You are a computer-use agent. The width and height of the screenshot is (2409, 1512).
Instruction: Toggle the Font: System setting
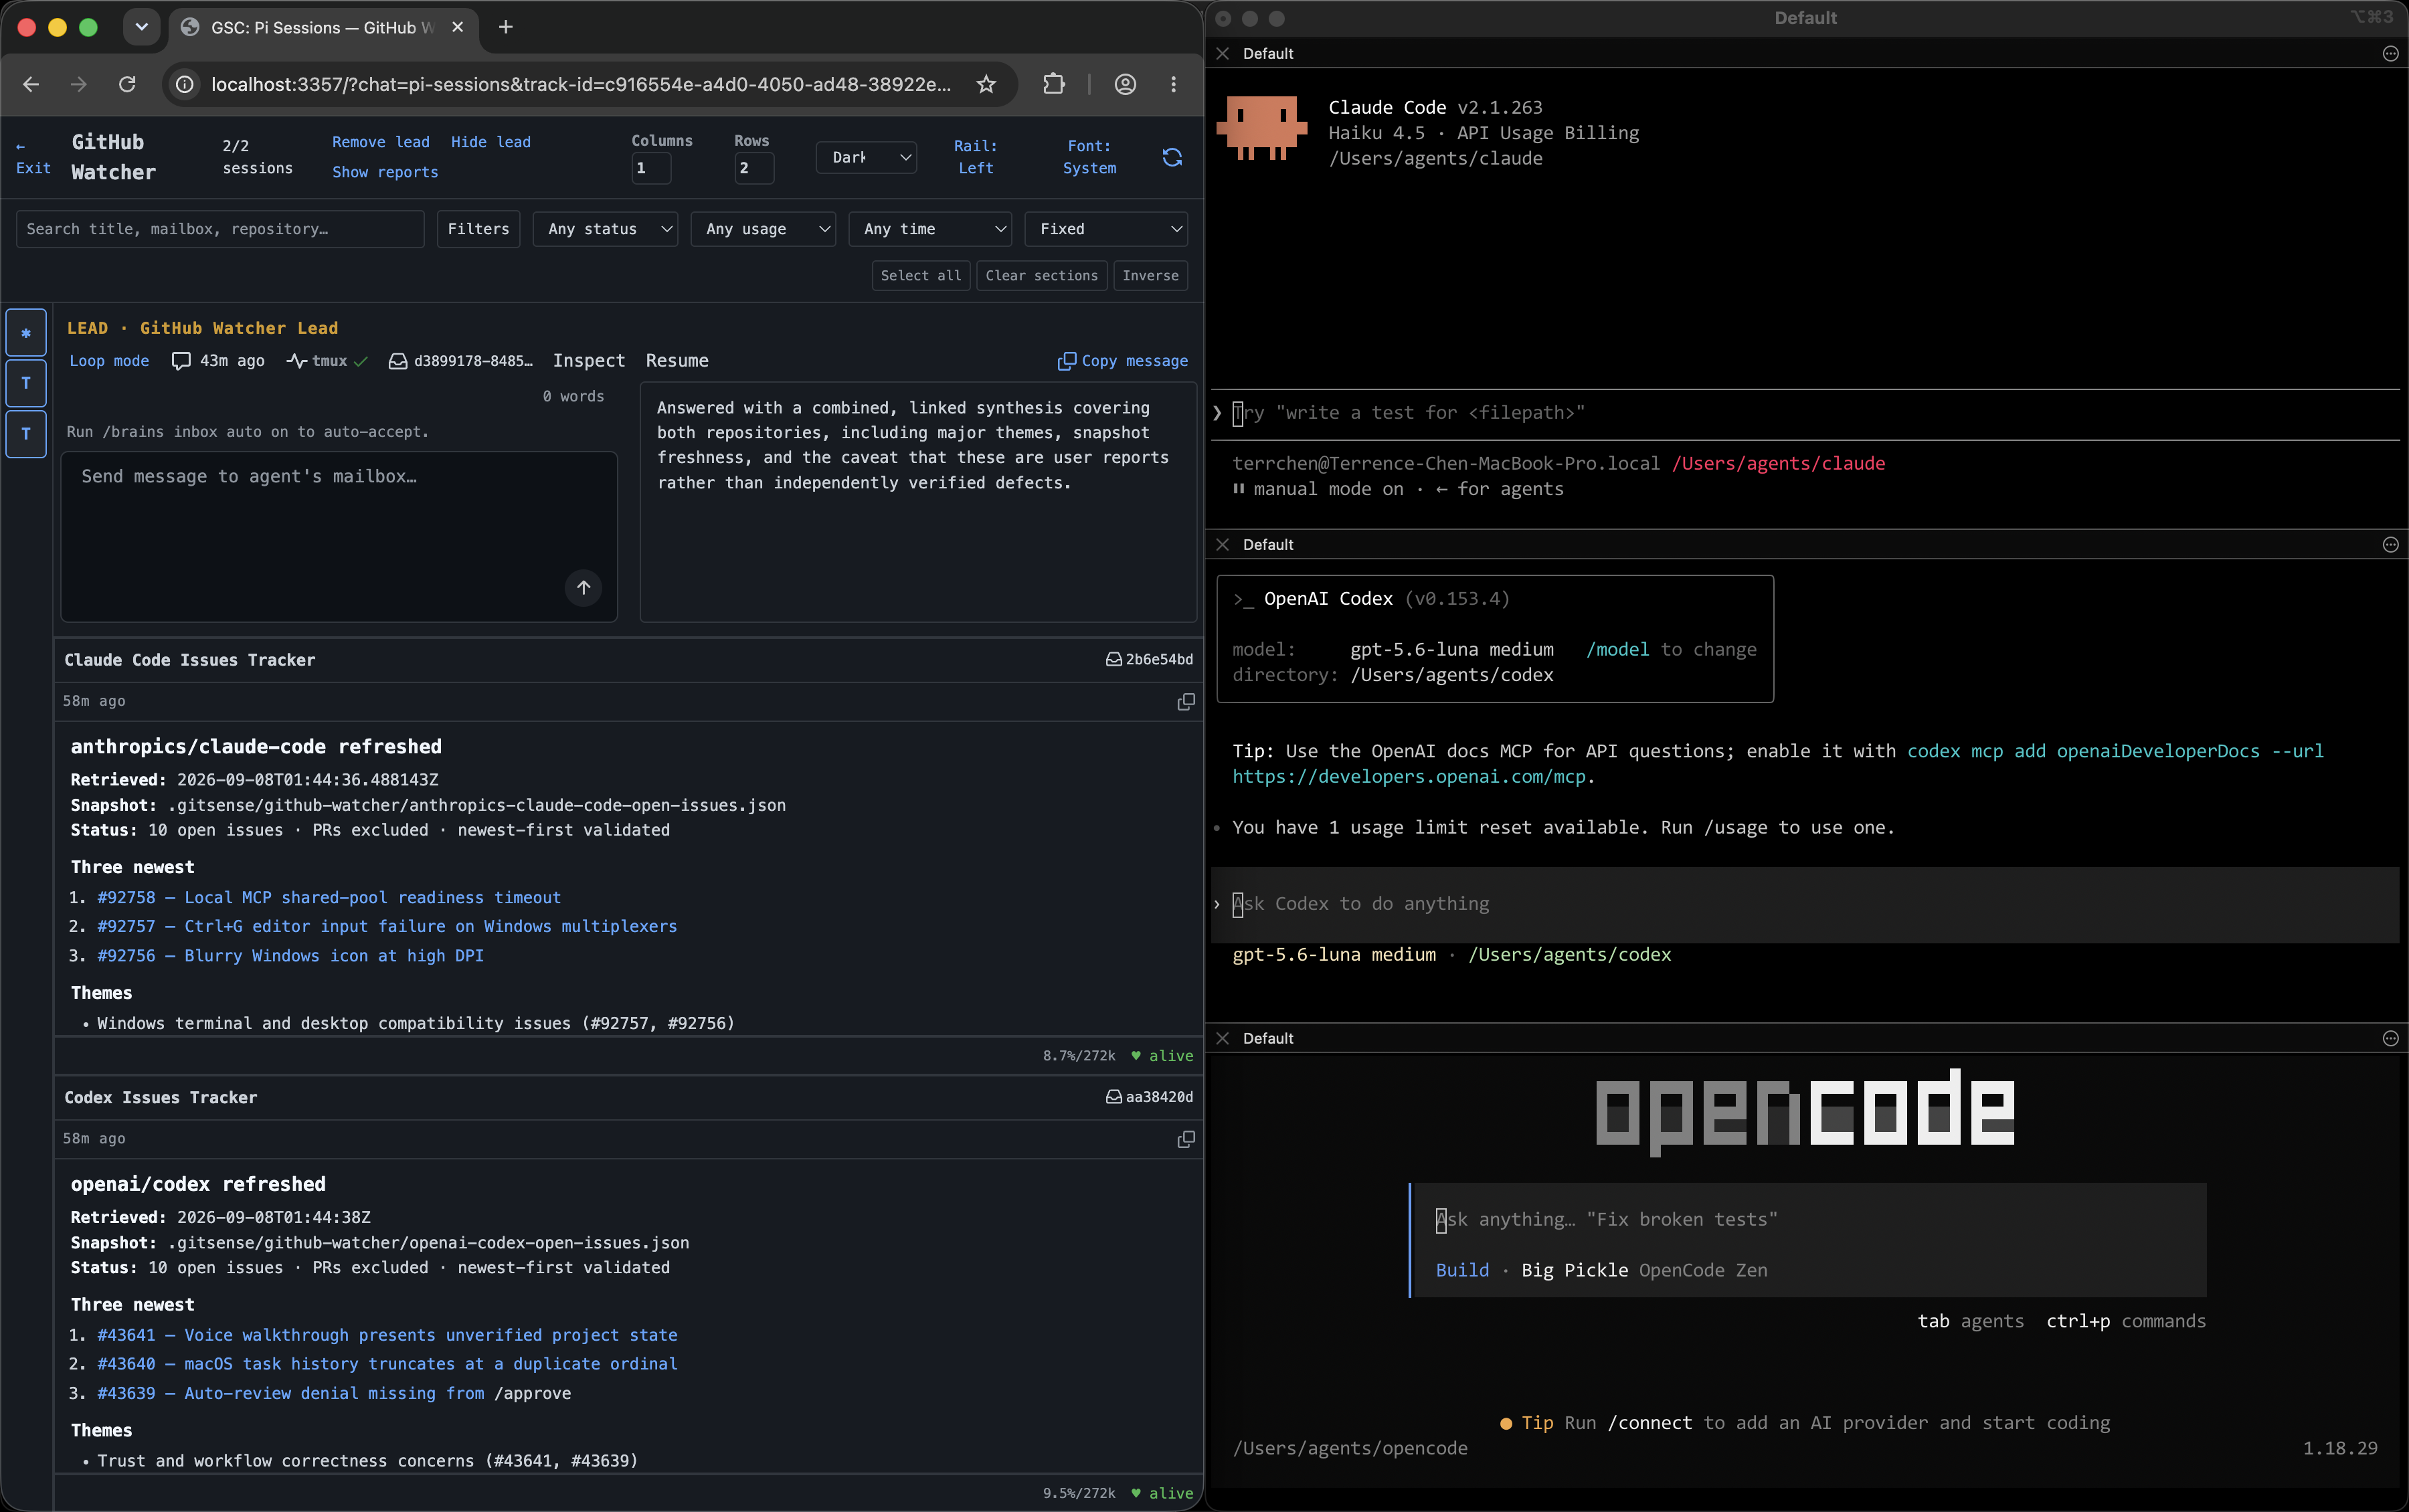tap(1089, 157)
